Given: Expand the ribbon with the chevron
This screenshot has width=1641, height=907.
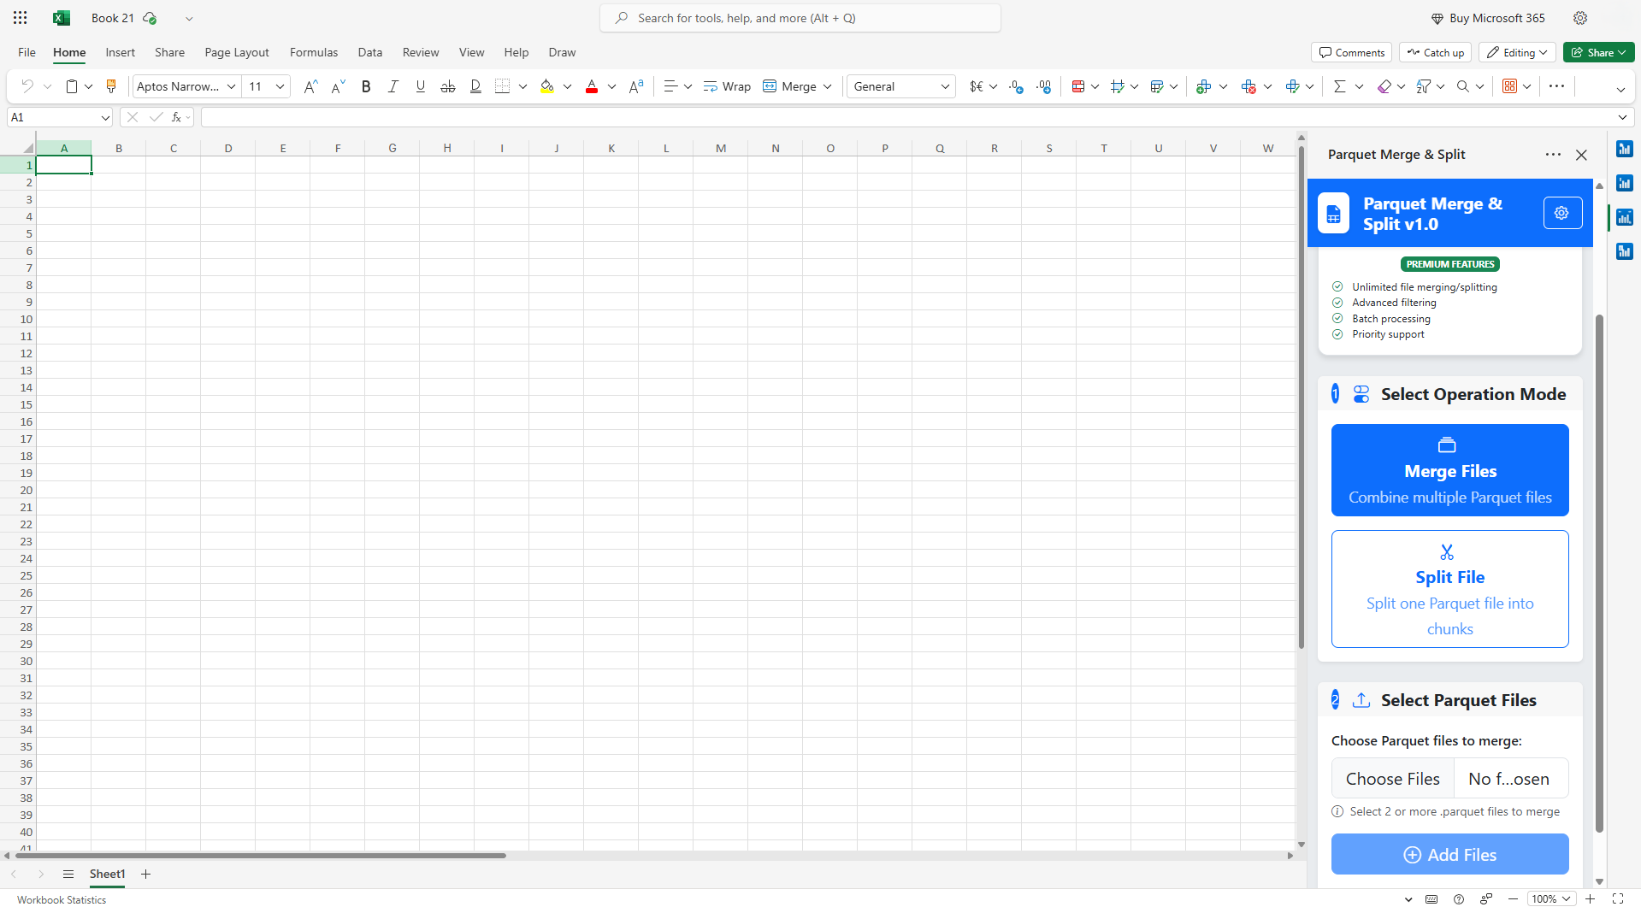Looking at the screenshot, I should (1620, 90).
